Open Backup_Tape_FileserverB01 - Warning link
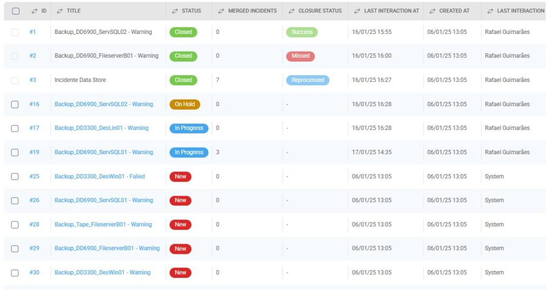 click(x=103, y=225)
